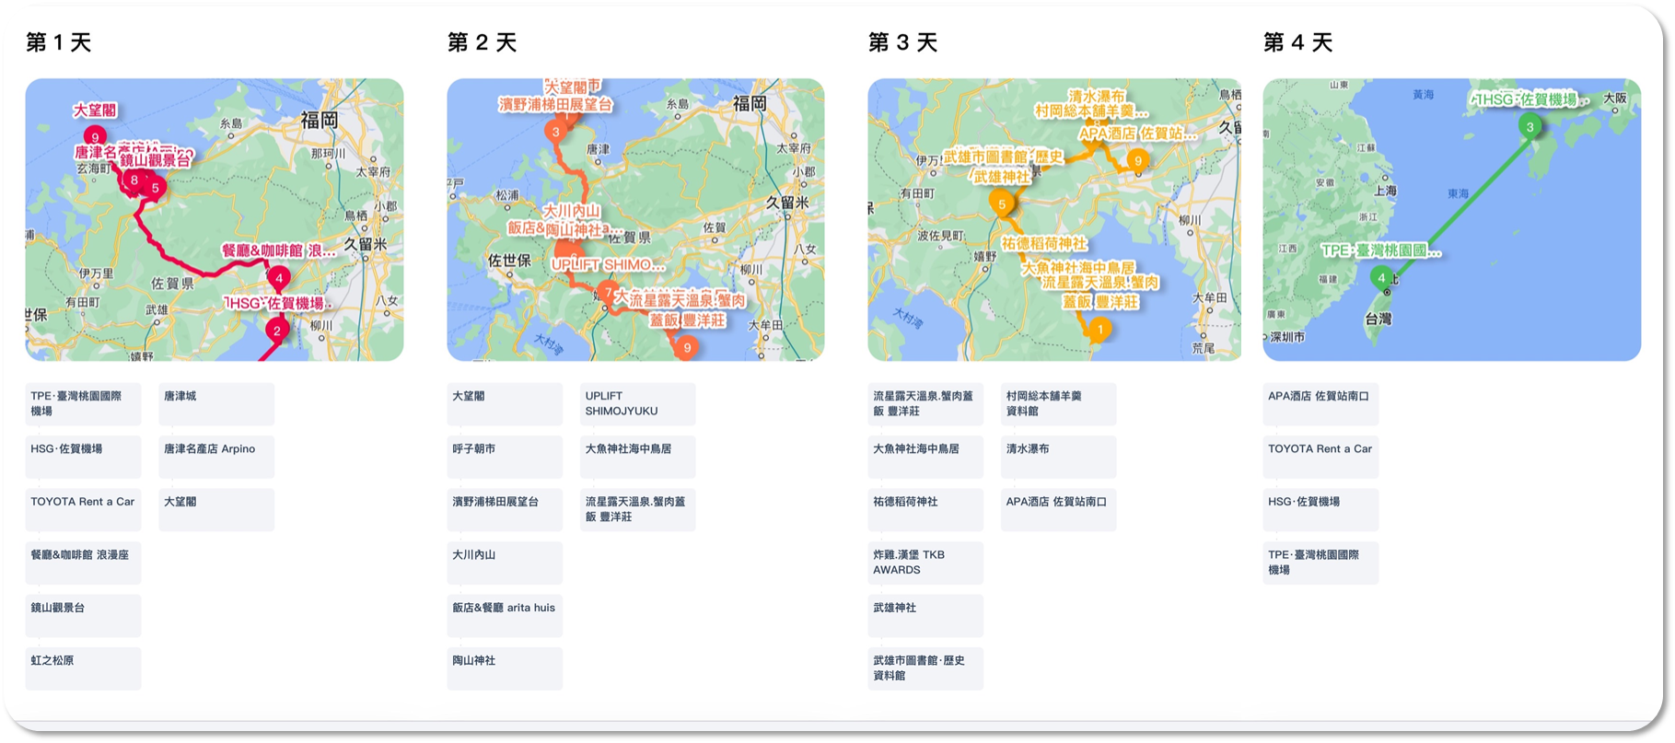The width and height of the screenshot is (1675, 743).
Task: Click marker 9 on the Day 3 map
Action: (x=1138, y=161)
